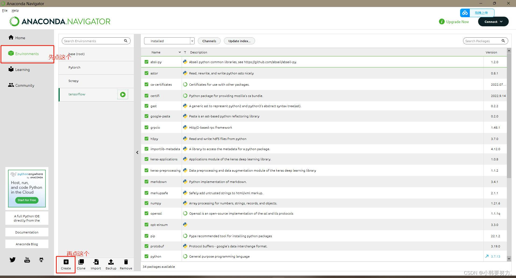Open the File menu

[x=5, y=10]
